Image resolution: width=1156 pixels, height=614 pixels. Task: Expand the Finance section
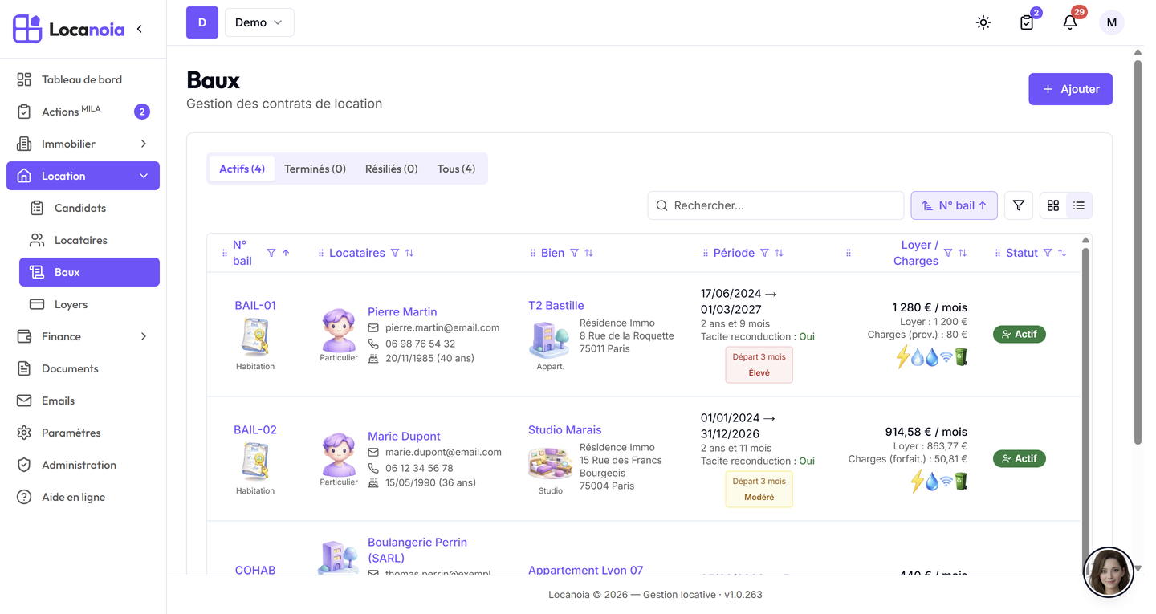(x=83, y=336)
